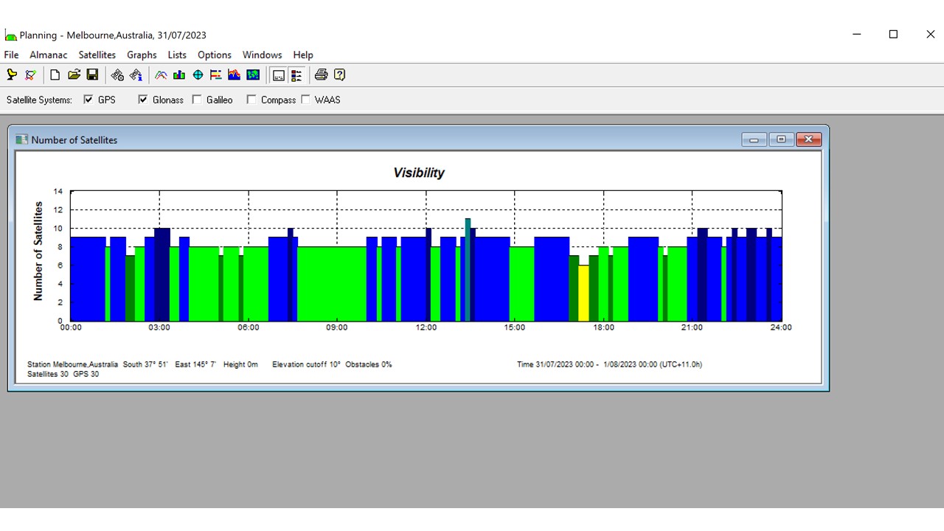
Task: Print the visibility chart
Action: (x=319, y=74)
